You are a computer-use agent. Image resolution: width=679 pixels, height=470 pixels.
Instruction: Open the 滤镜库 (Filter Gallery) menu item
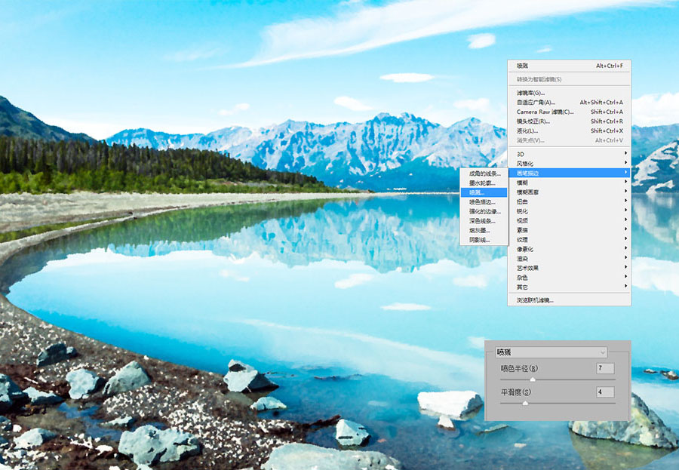click(x=569, y=93)
